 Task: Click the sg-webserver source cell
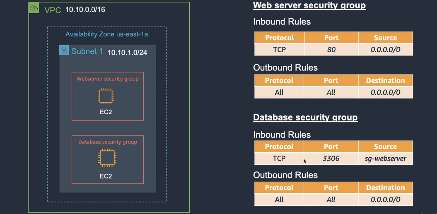click(x=385, y=159)
